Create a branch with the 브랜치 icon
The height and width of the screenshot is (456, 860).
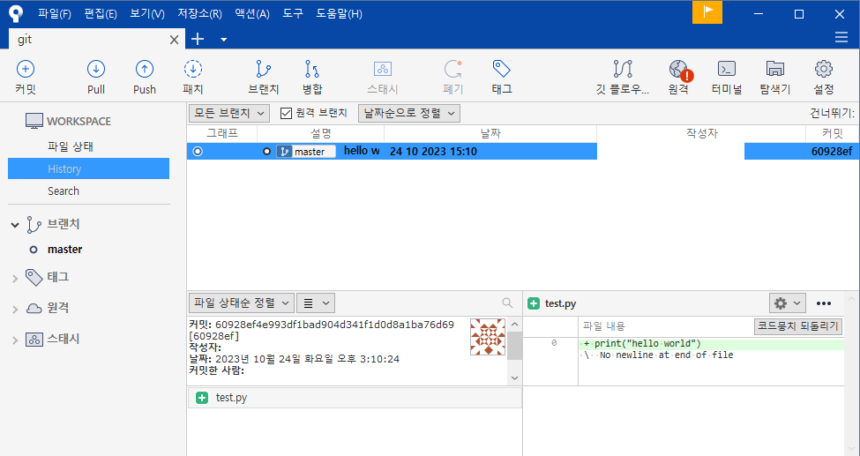pos(264,77)
